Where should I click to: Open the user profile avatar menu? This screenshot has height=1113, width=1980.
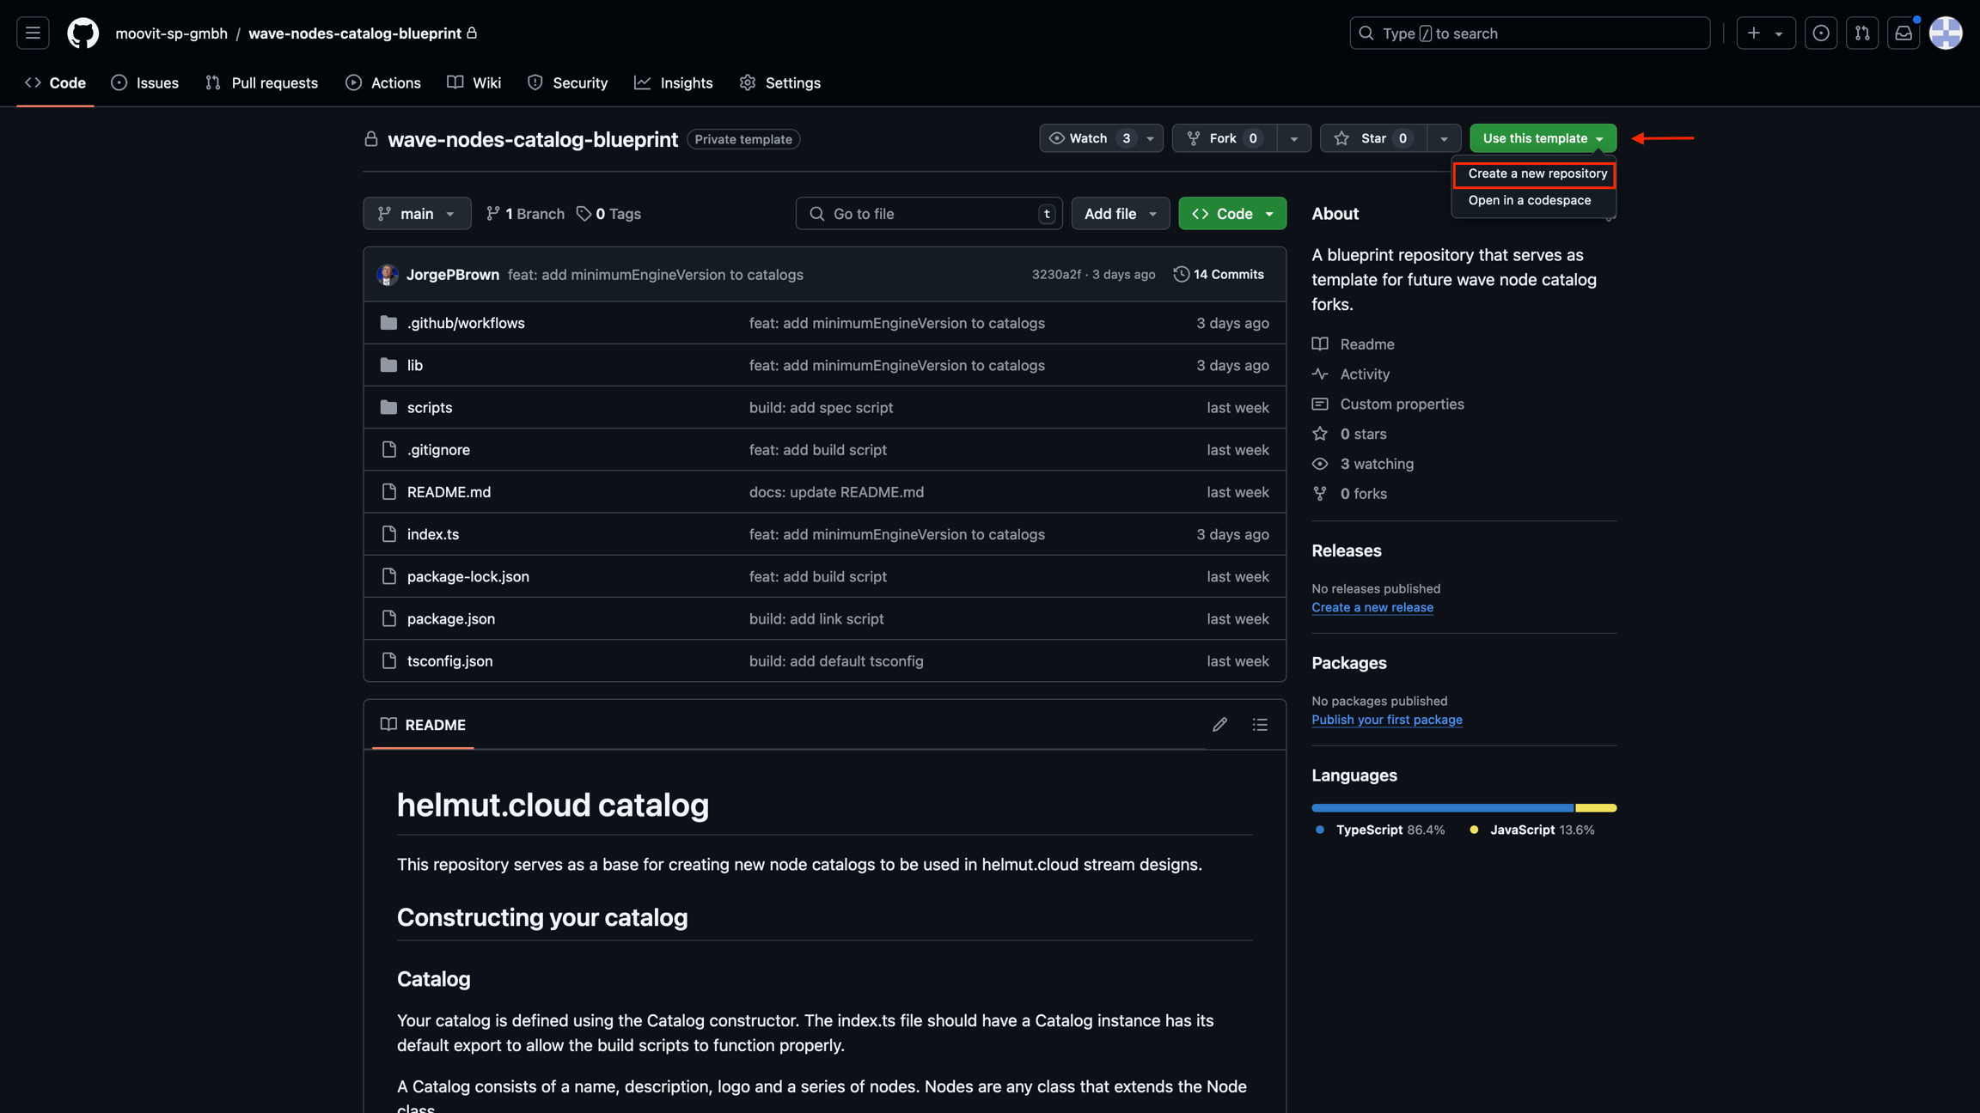pos(1946,33)
